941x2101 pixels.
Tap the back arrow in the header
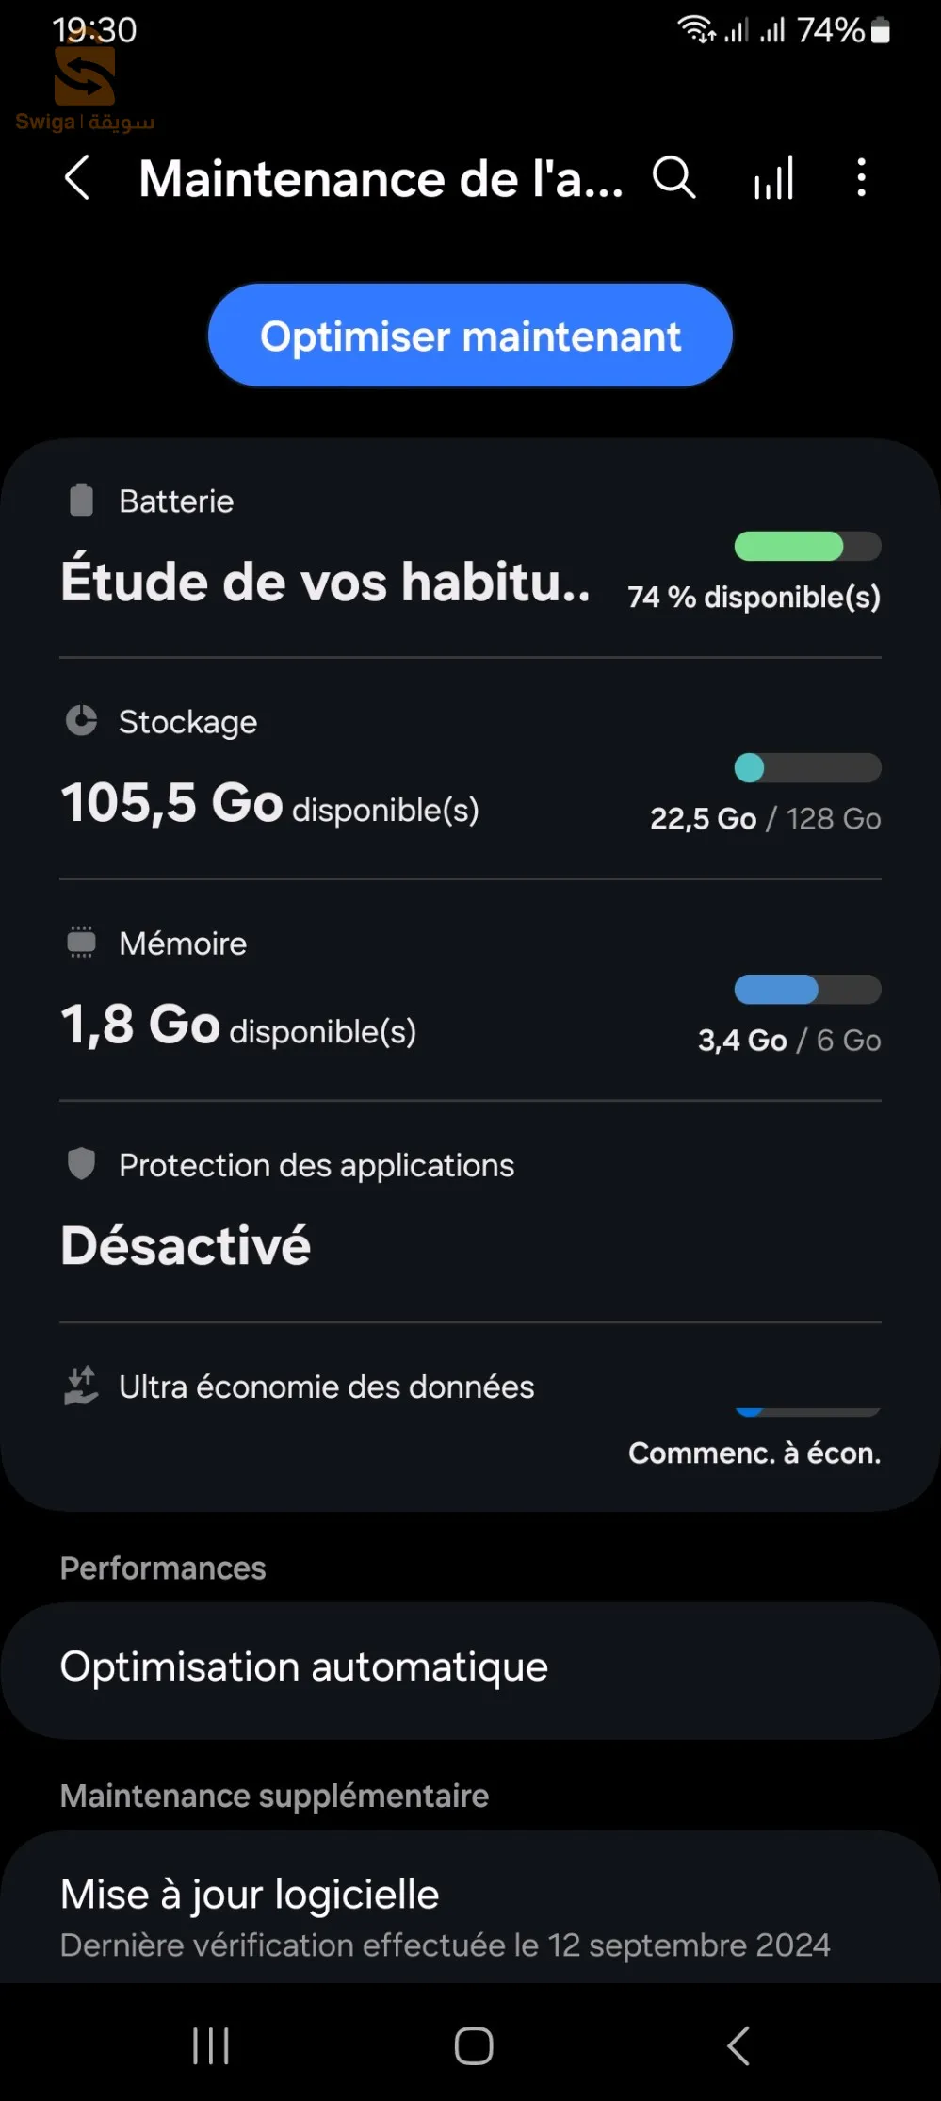[x=77, y=177]
